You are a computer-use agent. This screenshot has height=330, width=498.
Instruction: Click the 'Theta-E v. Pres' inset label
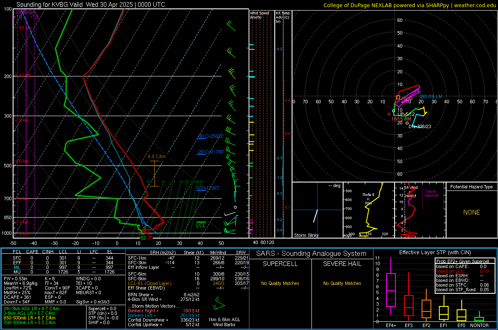tap(368, 199)
